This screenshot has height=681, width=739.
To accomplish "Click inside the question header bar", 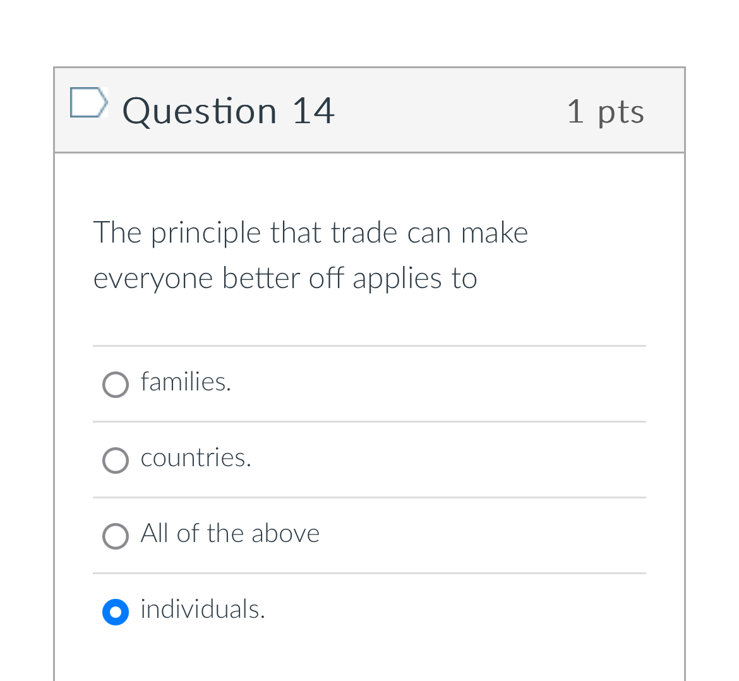I will pyautogui.click(x=369, y=111).
